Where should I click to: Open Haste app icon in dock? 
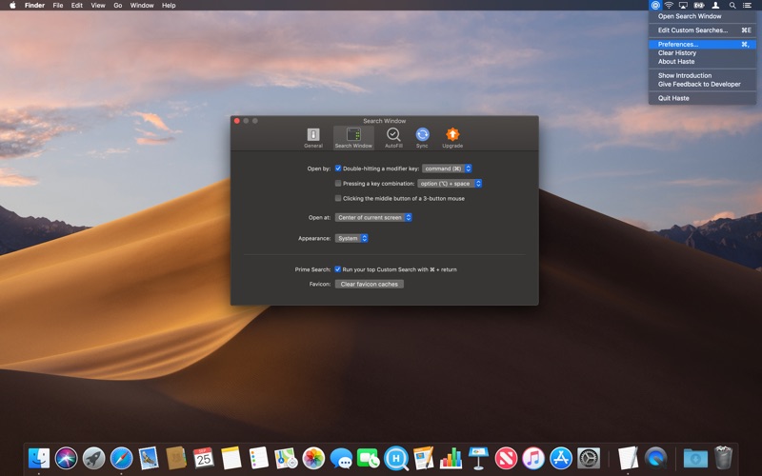point(396,458)
